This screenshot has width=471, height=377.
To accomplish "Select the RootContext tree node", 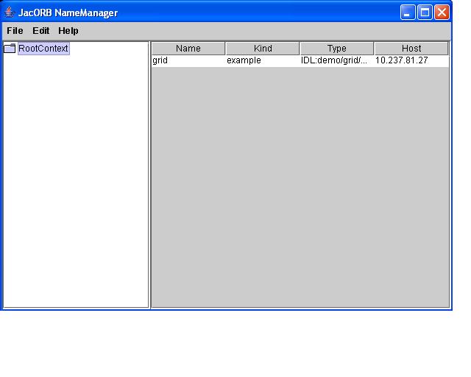I will point(43,49).
